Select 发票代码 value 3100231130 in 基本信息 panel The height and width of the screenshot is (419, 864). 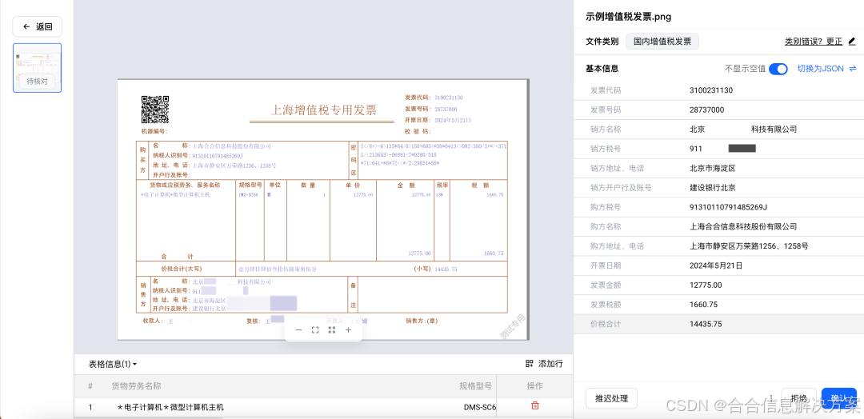coord(711,90)
